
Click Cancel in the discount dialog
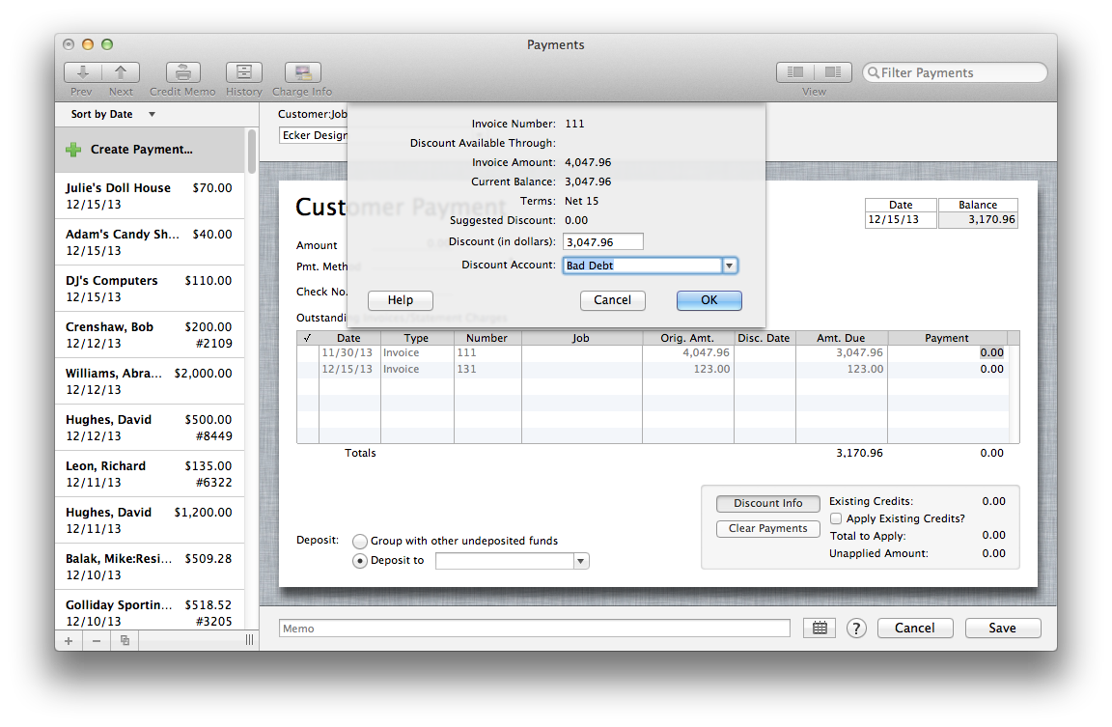[612, 300]
